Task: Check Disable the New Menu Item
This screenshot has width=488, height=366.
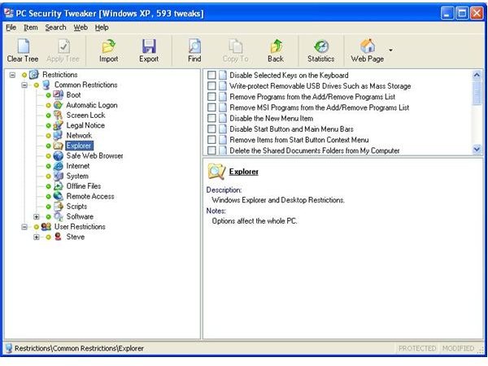Action: click(x=211, y=118)
